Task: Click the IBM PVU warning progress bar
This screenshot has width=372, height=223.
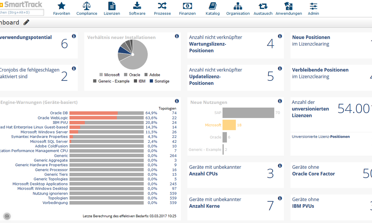Action: tap(107, 123)
